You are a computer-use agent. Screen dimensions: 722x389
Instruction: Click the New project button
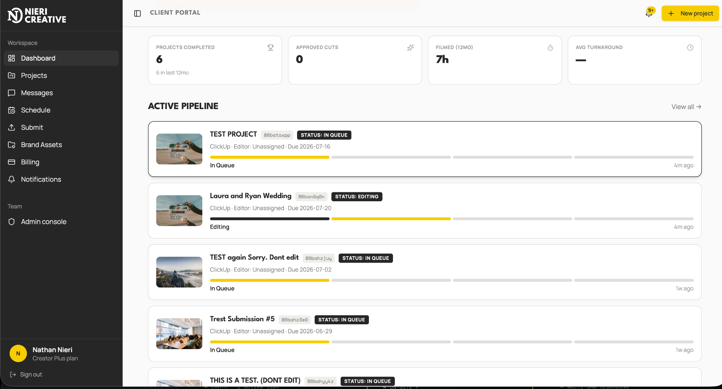pos(690,13)
